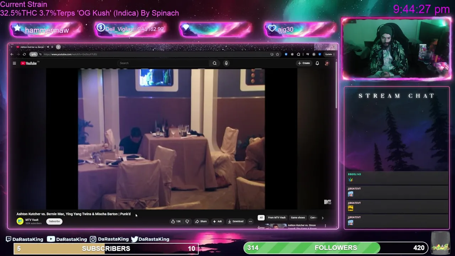Expand more category chips with arrow
The height and width of the screenshot is (256, 455).
click(322, 218)
